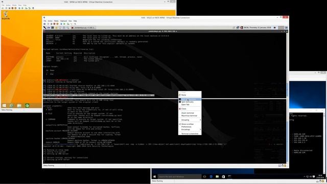The height and width of the screenshot is (184, 327).
Task: Open Clipboard menu in Kali VM window
Action: (x=63, y=21)
